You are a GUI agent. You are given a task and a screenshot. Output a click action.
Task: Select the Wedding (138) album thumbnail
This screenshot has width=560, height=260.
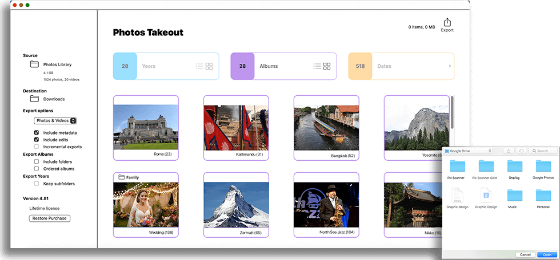tap(146, 205)
